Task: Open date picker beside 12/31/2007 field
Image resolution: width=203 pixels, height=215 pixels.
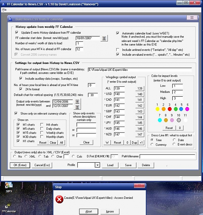Action: tap(77, 107)
